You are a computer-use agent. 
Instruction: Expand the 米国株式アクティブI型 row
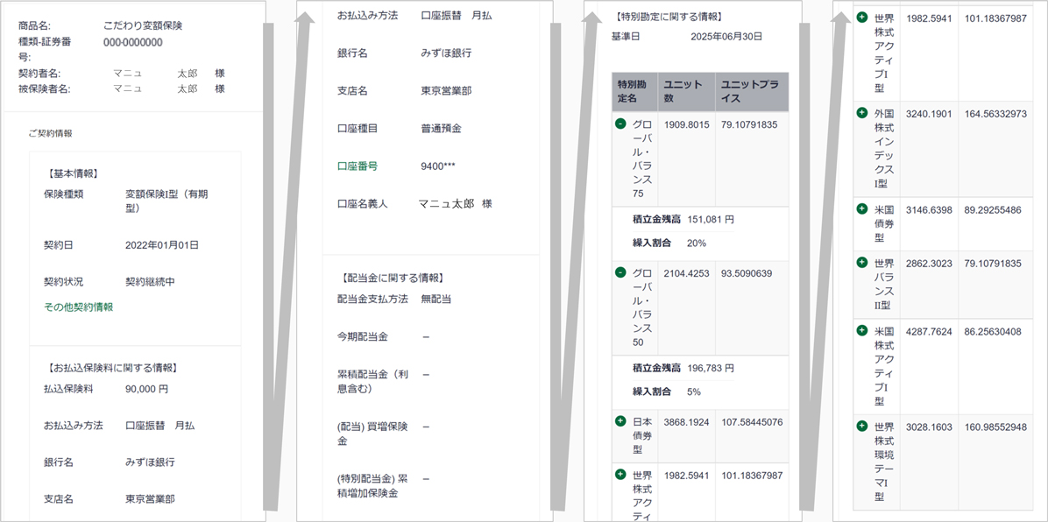(862, 330)
